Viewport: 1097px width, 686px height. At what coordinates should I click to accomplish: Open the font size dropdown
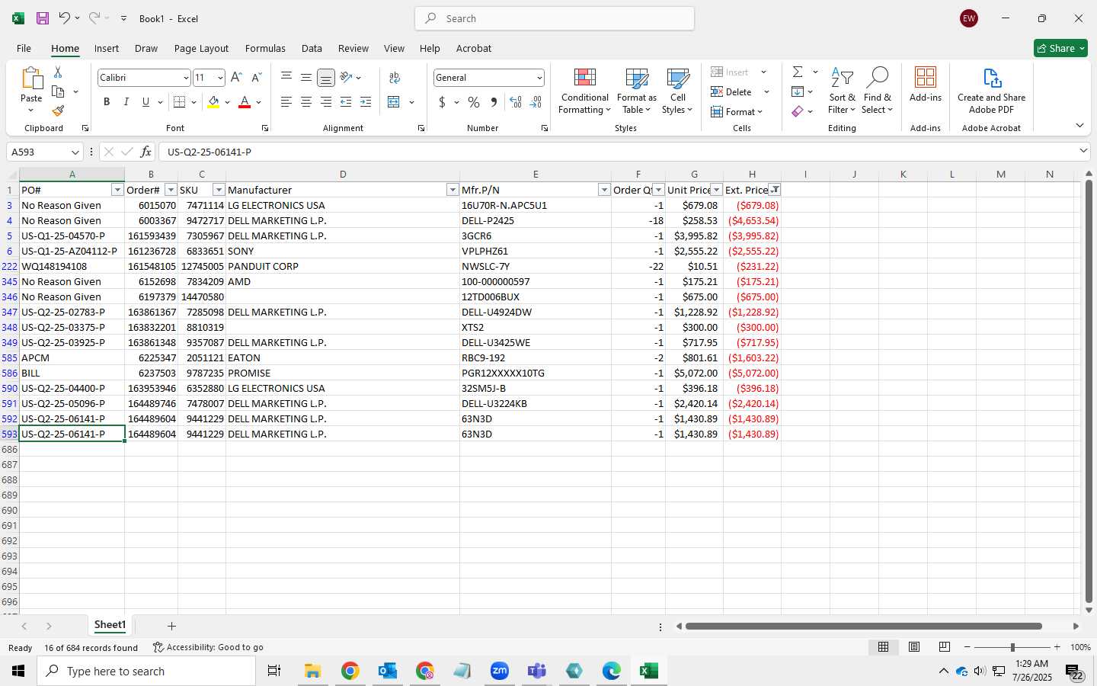[x=220, y=78]
